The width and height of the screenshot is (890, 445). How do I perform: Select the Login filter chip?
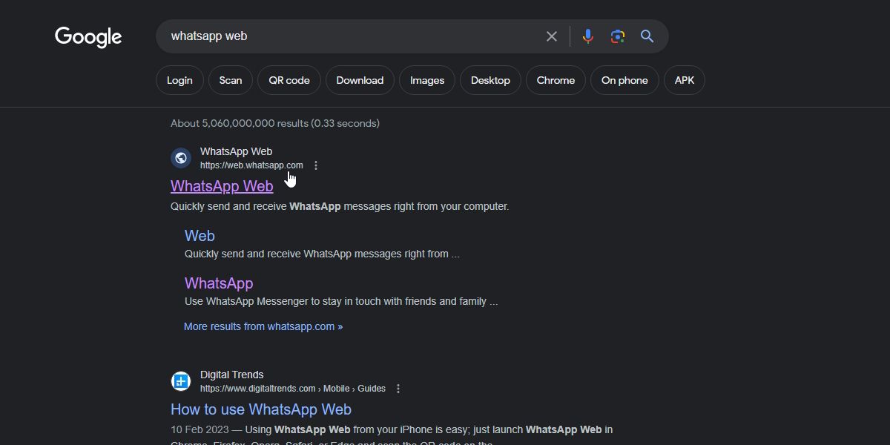[x=179, y=80]
